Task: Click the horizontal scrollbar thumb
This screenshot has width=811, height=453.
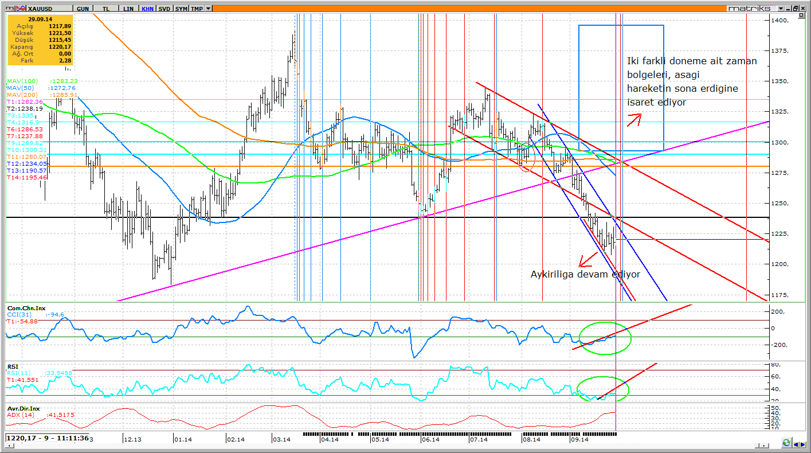Action: pyautogui.click(x=758, y=445)
